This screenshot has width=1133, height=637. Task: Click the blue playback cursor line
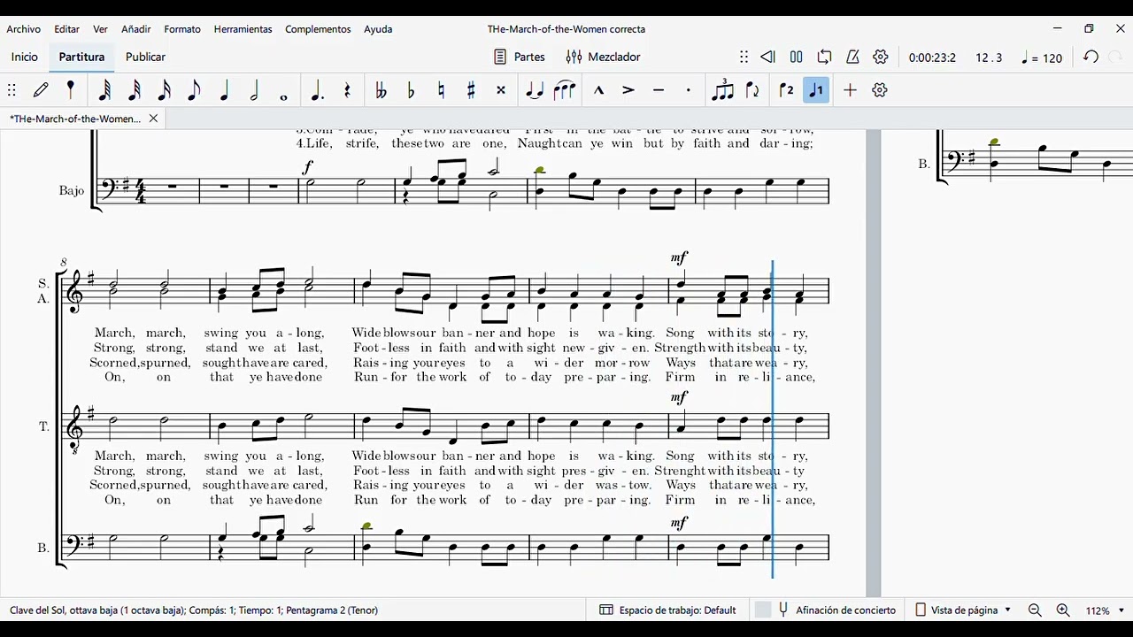click(x=773, y=419)
